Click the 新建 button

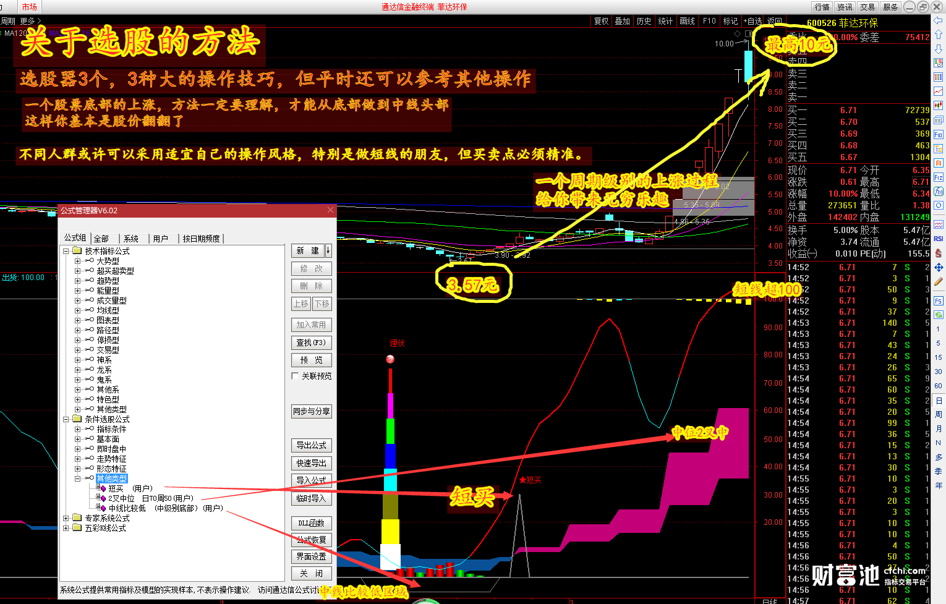coord(308,250)
